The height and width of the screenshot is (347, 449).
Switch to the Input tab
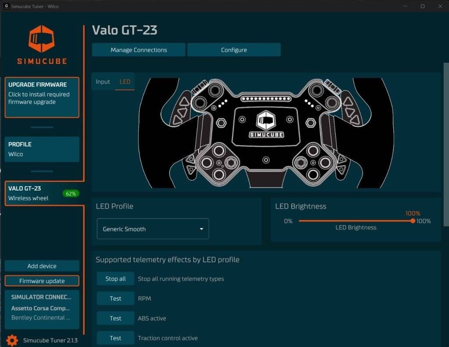pyautogui.click(x=103, y=82)
